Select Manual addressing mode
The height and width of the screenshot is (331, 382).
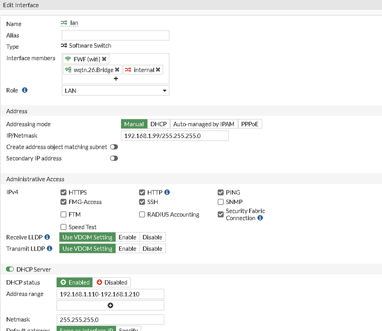point(134,124)
